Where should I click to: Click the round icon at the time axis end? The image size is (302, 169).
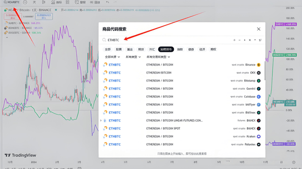tap(294, 162)
